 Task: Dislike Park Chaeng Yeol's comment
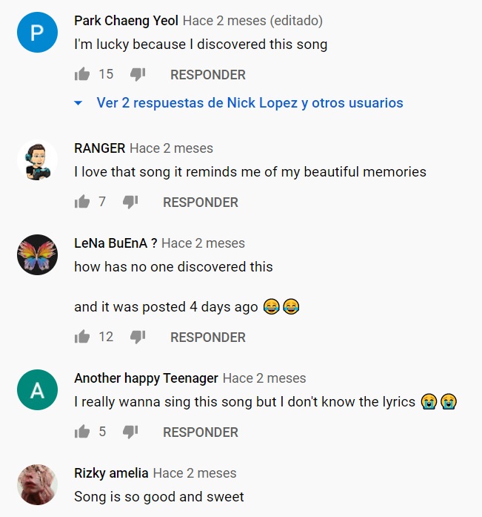138,74
